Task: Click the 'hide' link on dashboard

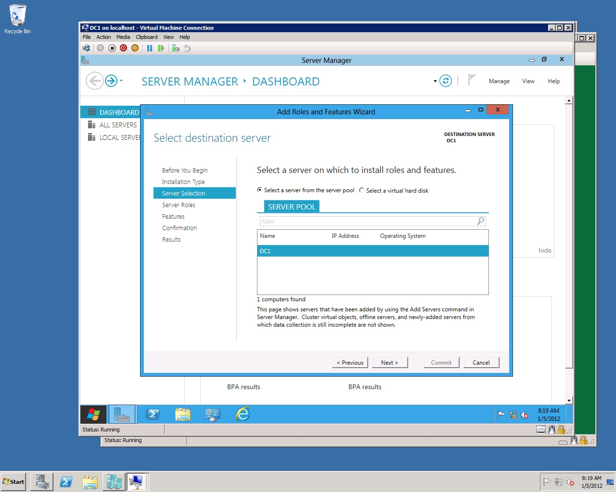Action: (x=545, y=250)
